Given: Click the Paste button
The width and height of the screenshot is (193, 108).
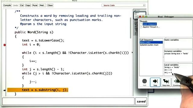Looking at the screenshot, I should [35, 5].
